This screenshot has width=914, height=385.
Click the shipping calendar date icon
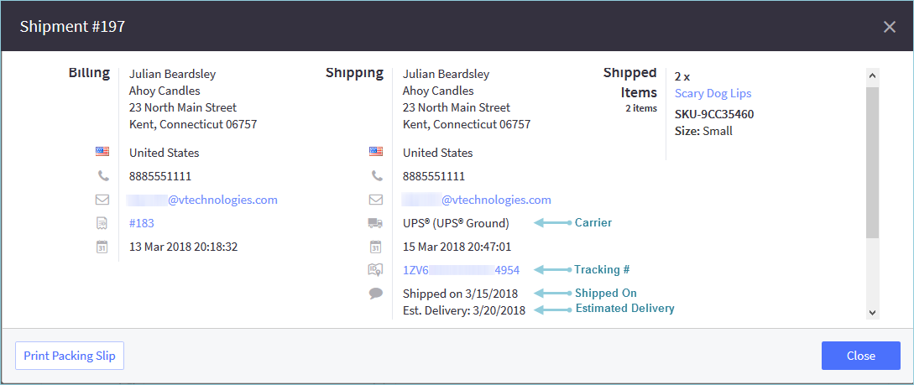pos(376,247)
